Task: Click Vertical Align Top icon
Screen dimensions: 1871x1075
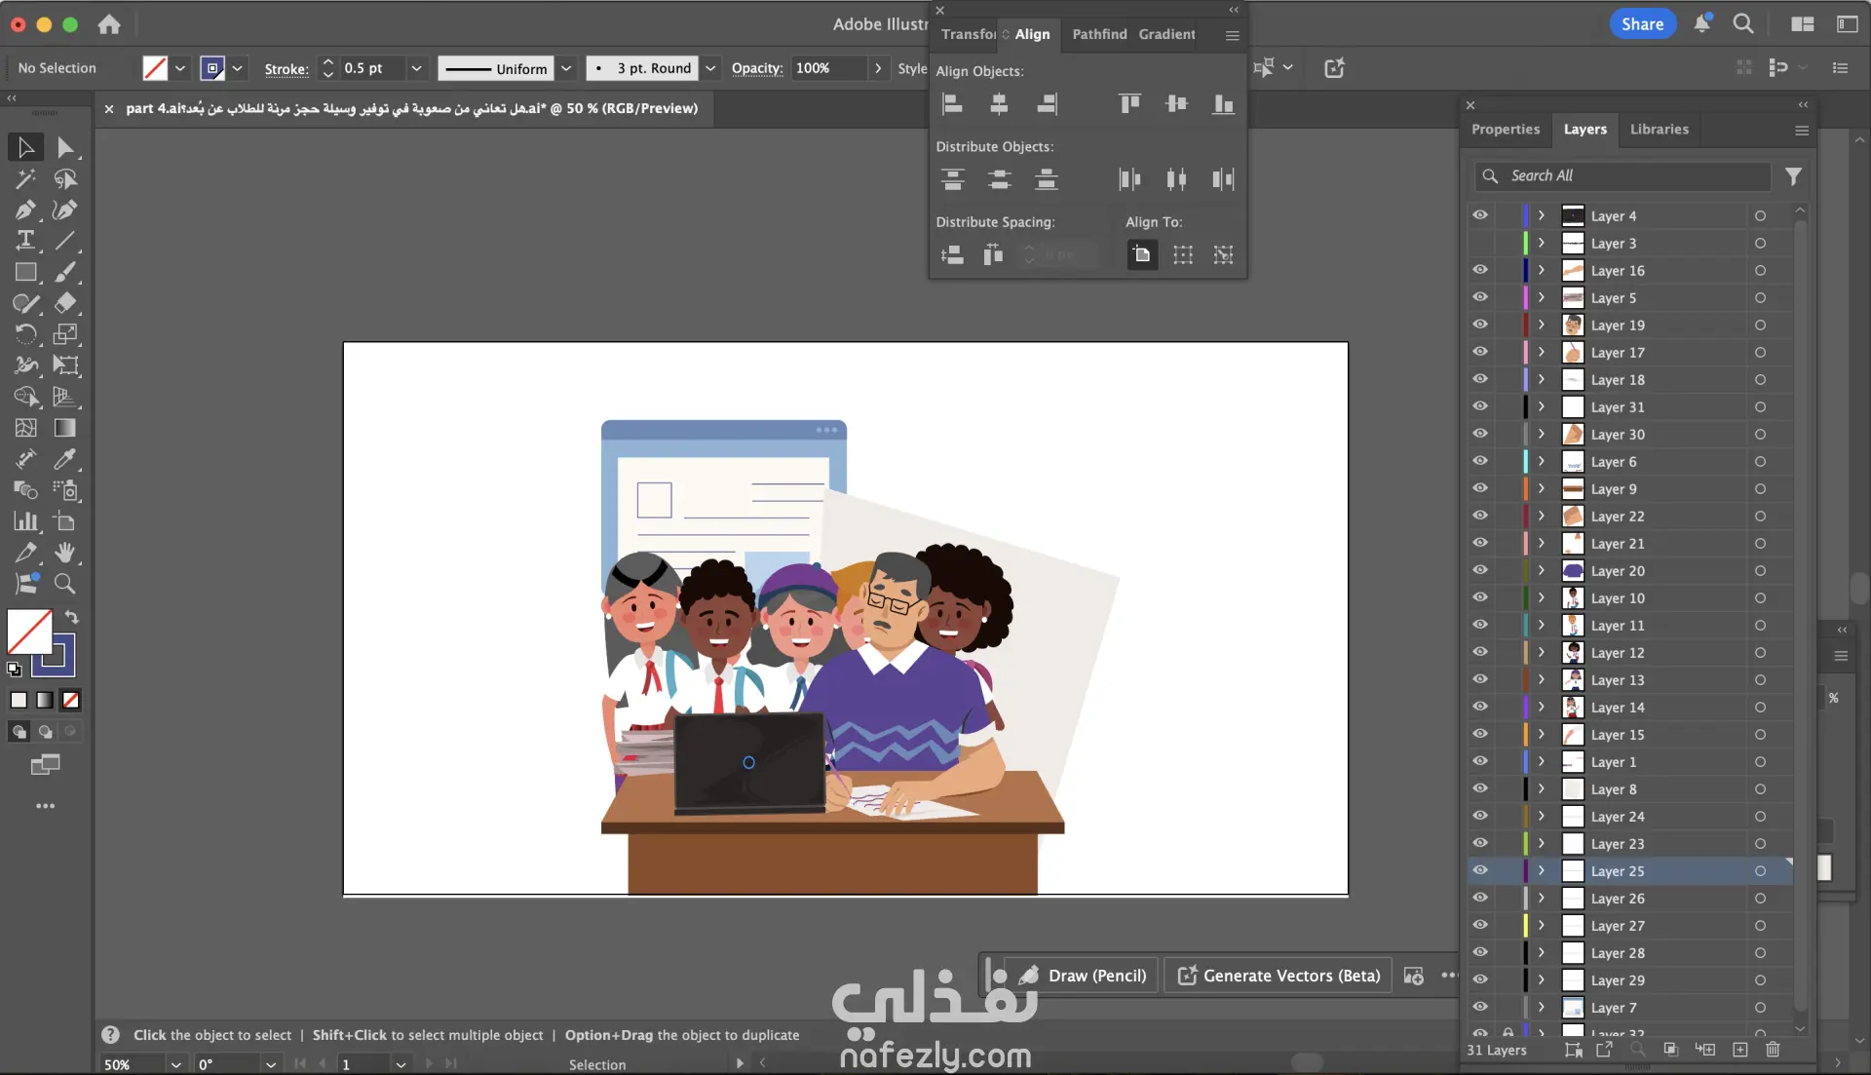Action: [x=1129, y=103]
